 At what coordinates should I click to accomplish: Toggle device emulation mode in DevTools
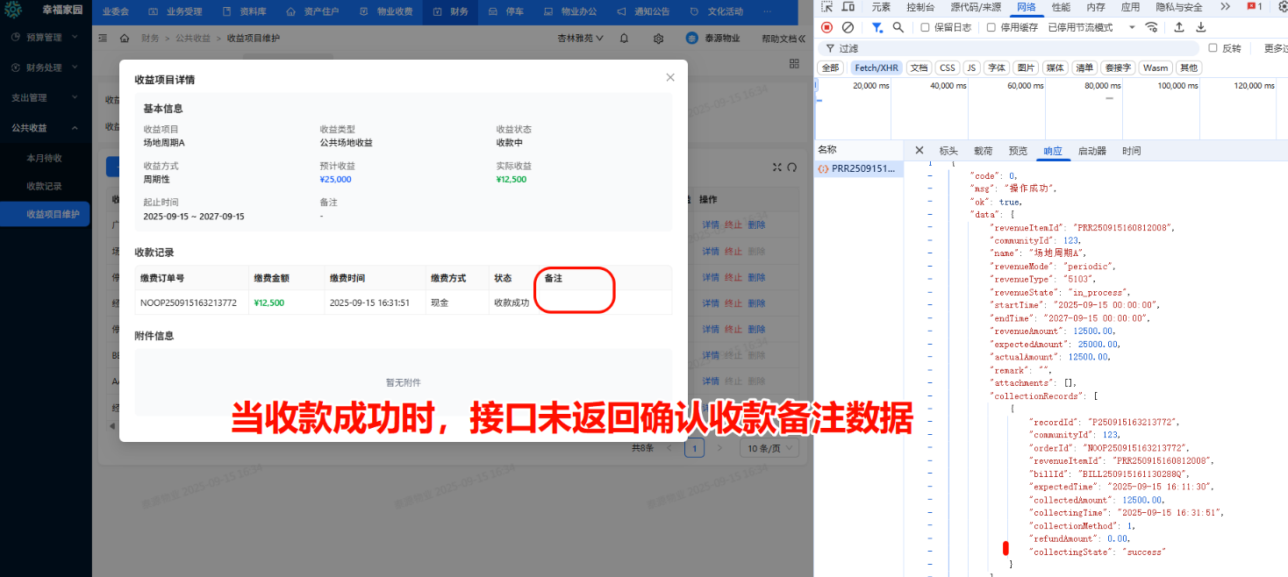[x=848, y=6]
